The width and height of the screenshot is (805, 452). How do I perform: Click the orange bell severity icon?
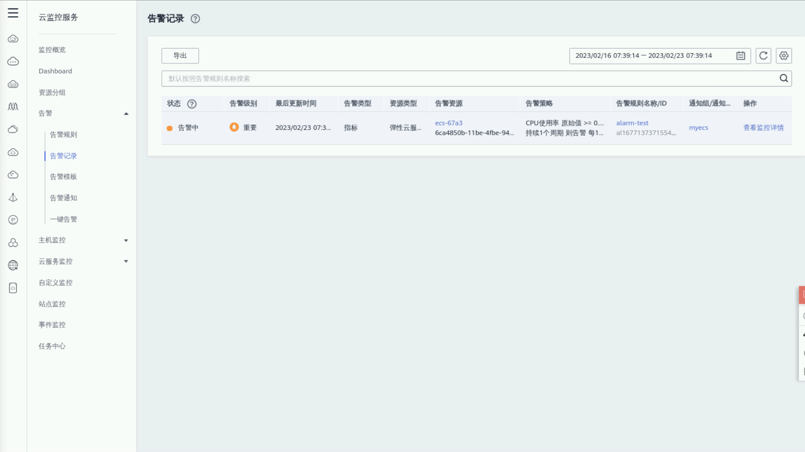234,127
